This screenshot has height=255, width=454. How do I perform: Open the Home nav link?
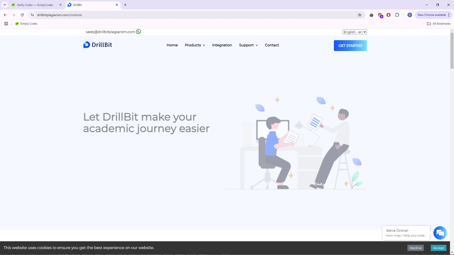click(172, 45)
